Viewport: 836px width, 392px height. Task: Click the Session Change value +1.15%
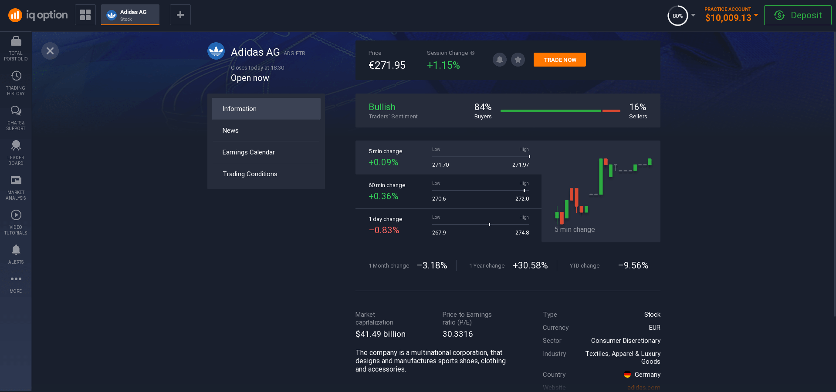443,65
